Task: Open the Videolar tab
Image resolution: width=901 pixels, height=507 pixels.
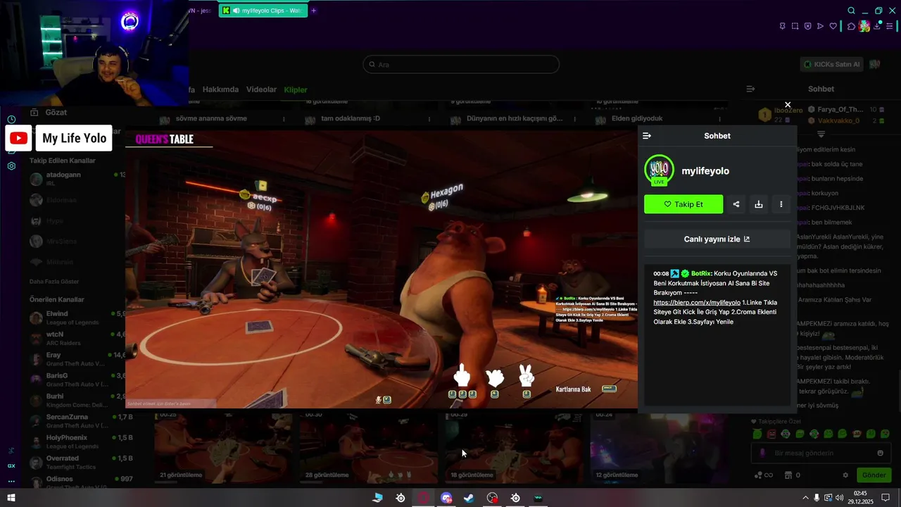Action: click(261, 89)
